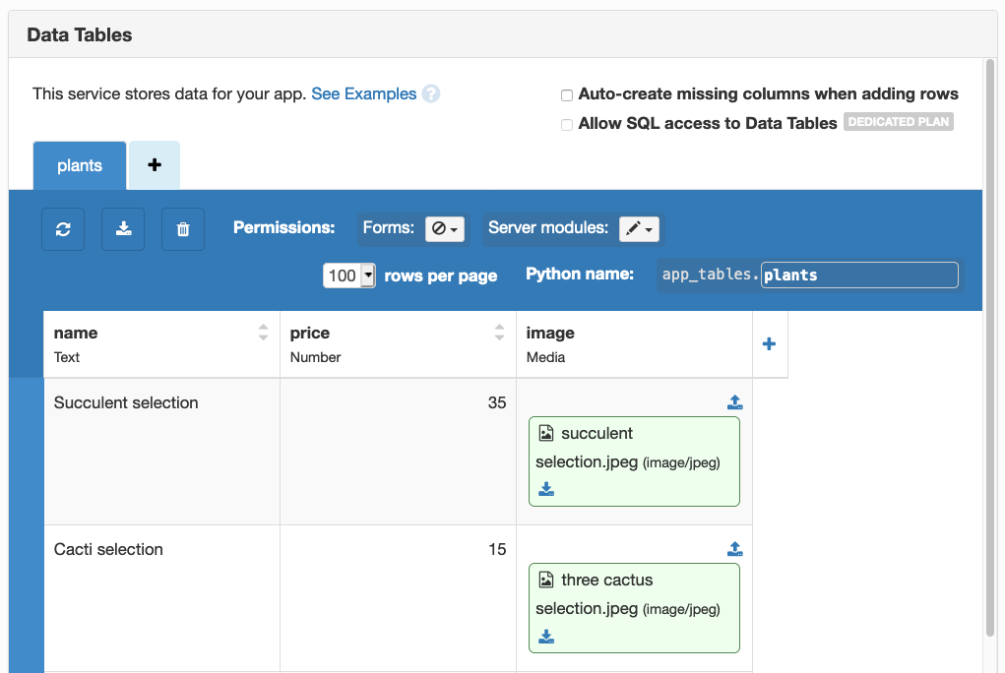
Task: Upload image for Succulent selection row
Action: point(734,401)
